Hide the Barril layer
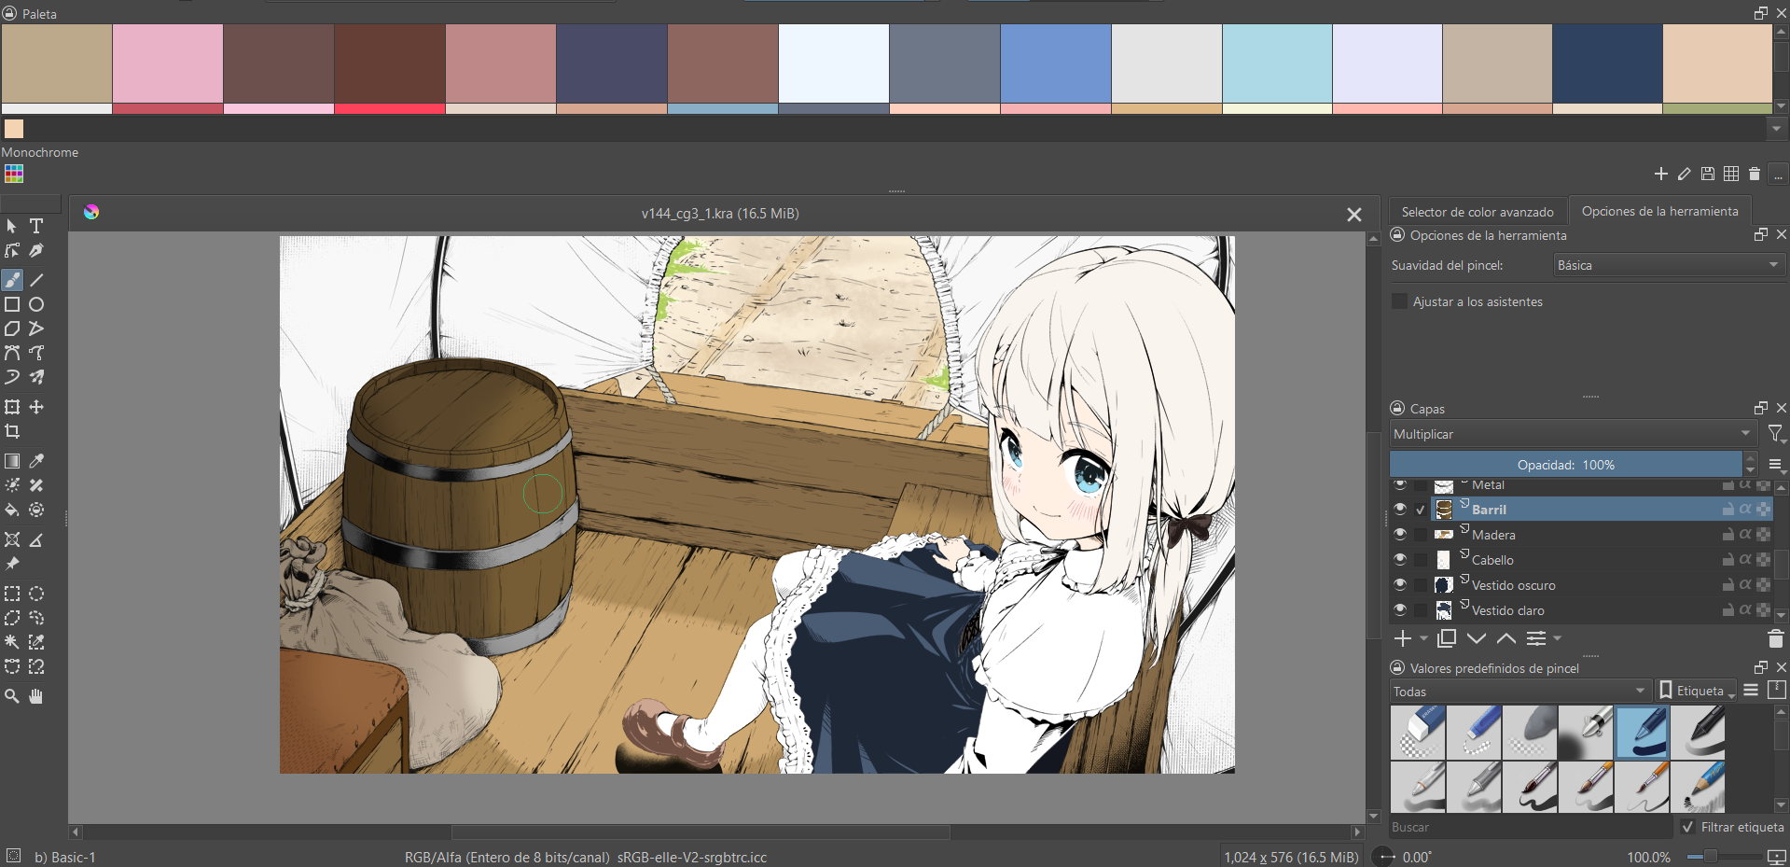Screen dimensions: 1790x867 pyautogui.click(x=1400, y=509)
